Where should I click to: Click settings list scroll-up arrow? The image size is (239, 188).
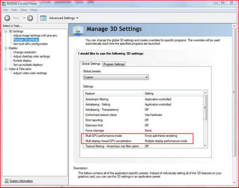coord(205,93)
